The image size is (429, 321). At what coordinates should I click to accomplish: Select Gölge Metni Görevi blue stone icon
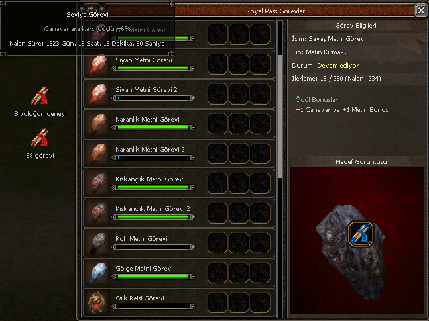pyautogui.click(x=98, y=273)
